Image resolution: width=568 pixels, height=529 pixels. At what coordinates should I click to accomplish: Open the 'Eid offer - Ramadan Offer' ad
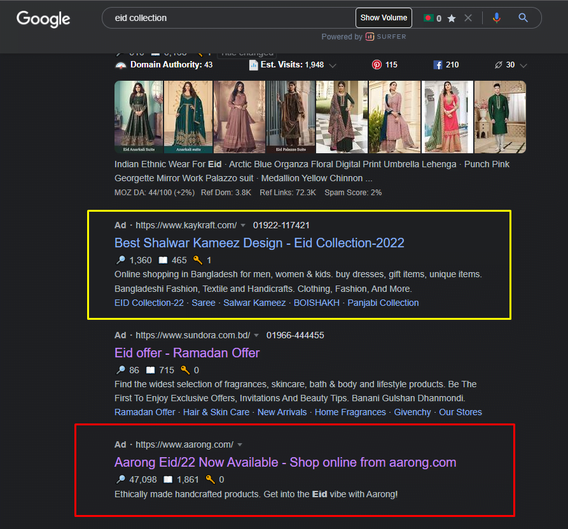tap(187, 353)
